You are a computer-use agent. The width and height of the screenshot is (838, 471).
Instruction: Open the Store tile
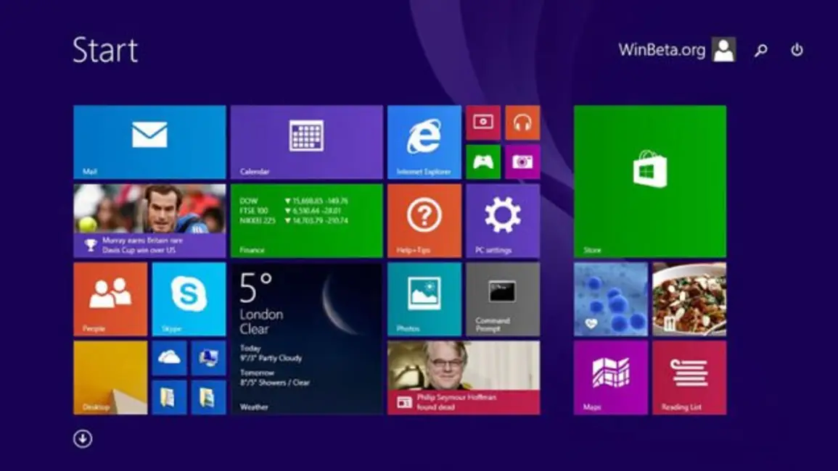coord(650,182)
